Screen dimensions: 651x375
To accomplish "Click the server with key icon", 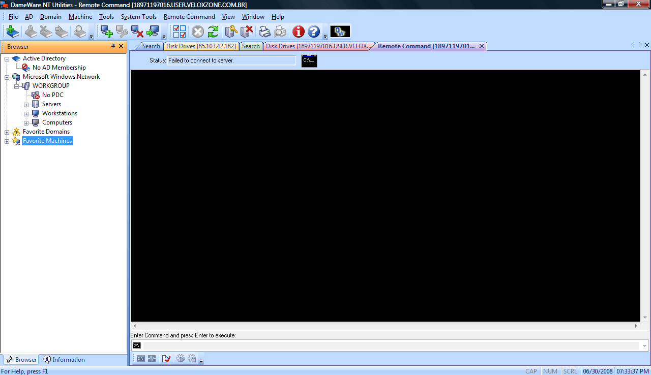I will (x=231, y=32).
